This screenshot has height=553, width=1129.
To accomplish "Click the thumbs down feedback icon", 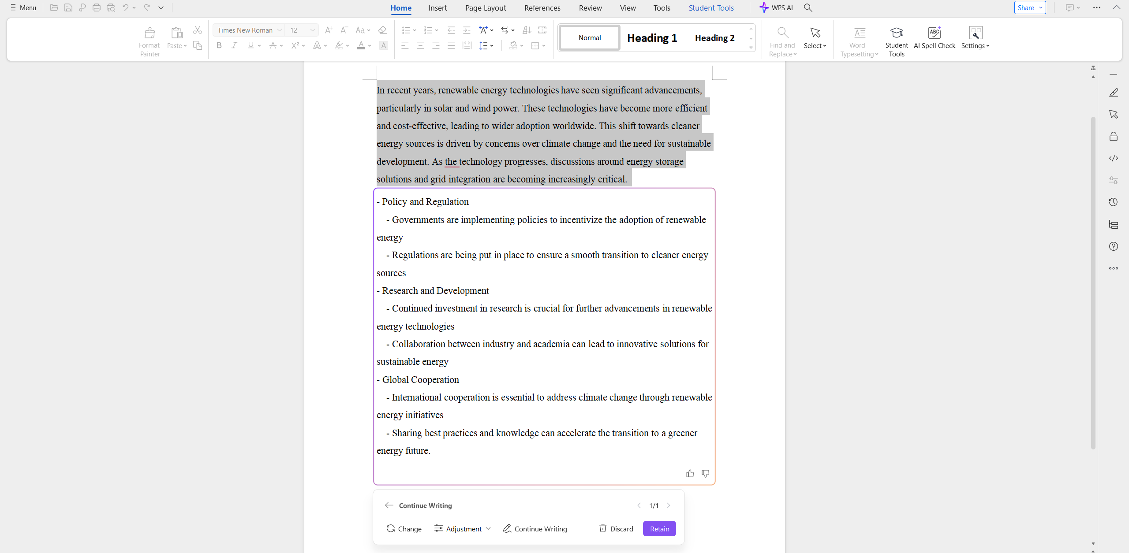I will pos(705,473).
